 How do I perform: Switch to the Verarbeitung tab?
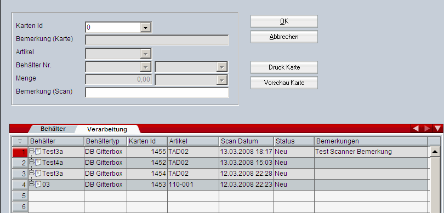(x=107, y=129)
